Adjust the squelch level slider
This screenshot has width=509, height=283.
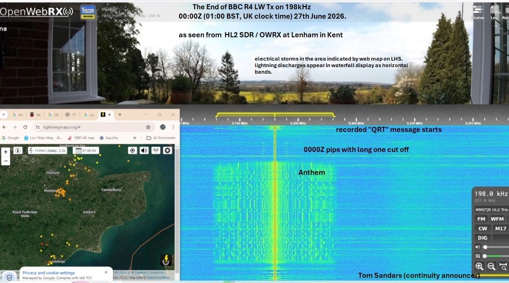pos(495,256)
